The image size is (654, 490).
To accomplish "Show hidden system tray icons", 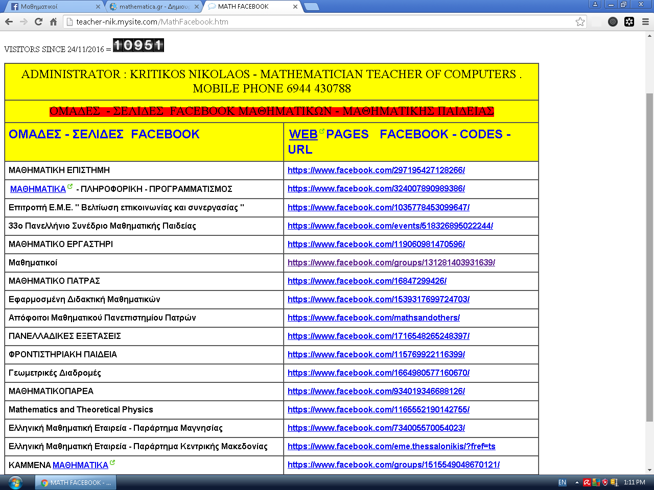I will pos(577,482).
